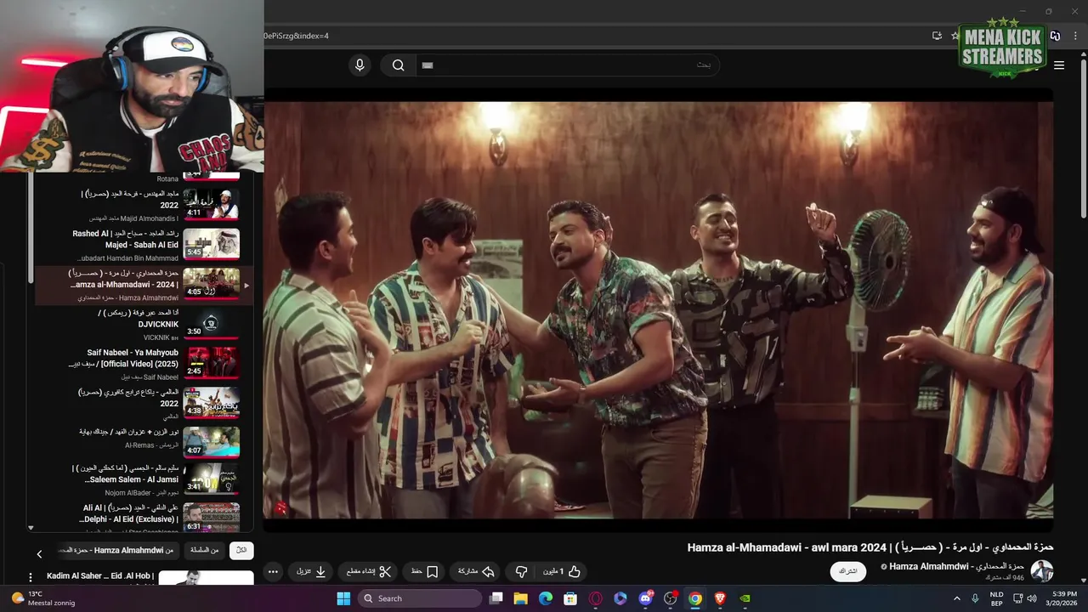This screenshot has width=1088, height=612.
Task: Like the Hamza al-Mhamadawi video
Action: [x=562, y=572]
